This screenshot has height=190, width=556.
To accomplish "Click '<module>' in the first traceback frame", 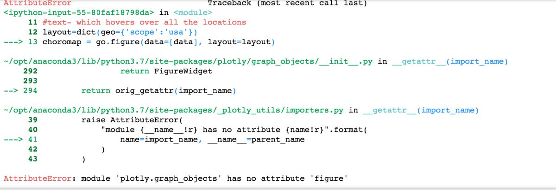I will click(193, 12).
